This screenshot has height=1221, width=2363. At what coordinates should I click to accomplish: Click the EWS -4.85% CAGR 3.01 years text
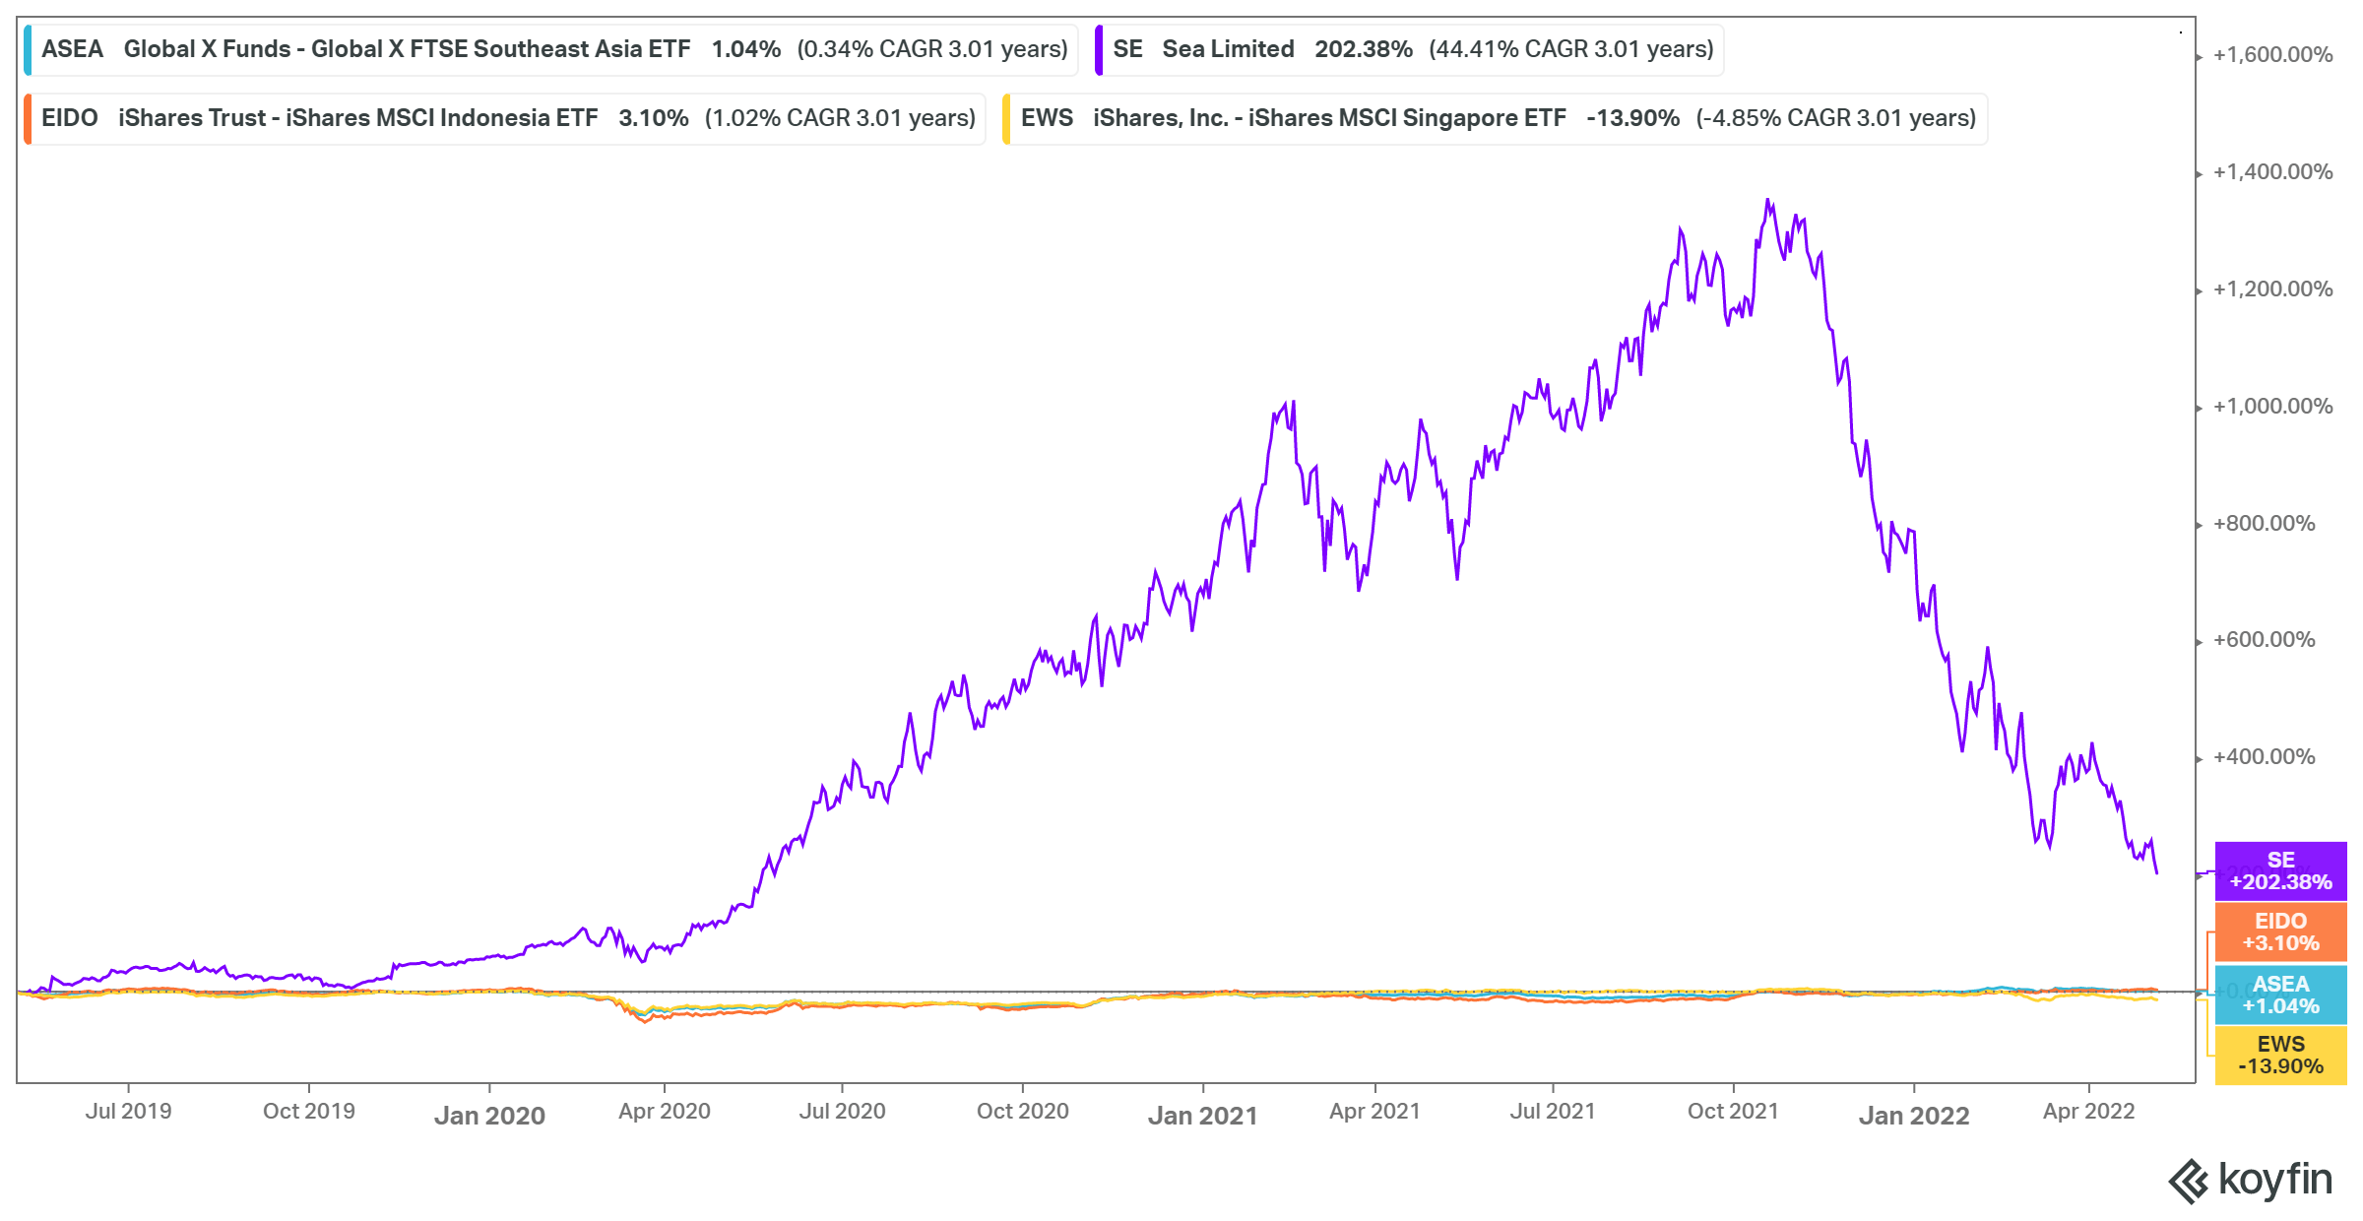click(x=1836, y=118)
